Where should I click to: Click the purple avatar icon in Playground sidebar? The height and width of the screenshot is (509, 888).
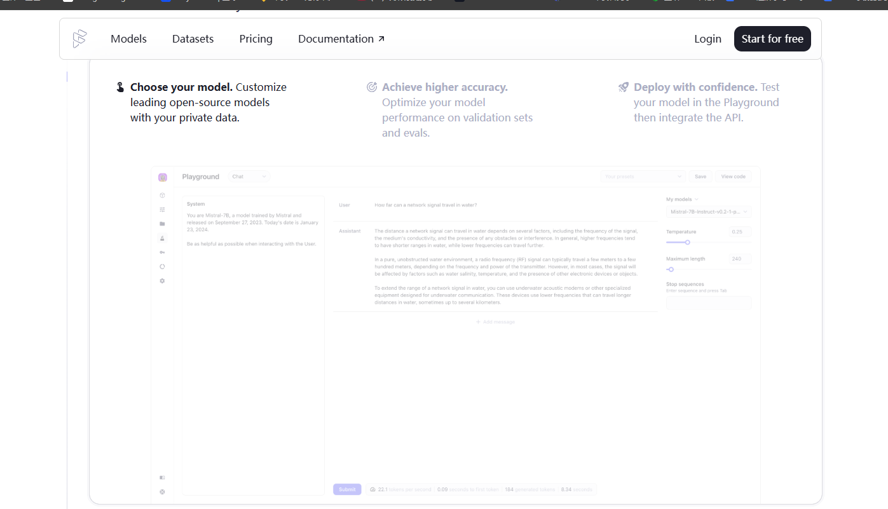[x=163, y=177]
